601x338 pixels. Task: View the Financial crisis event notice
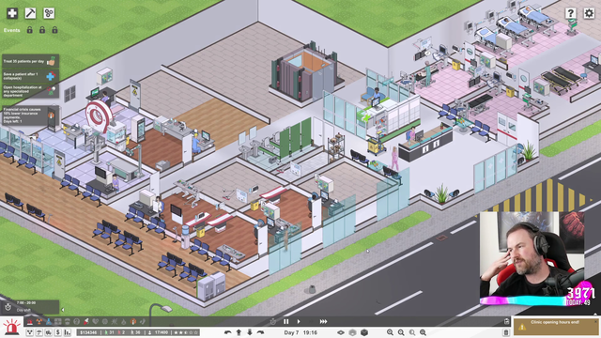(30, 115)
